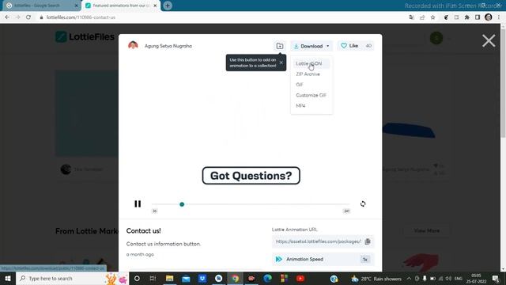Reload the current page
Image resolution: width=506 pixels, height=285 pixels.
coord(28,17)
